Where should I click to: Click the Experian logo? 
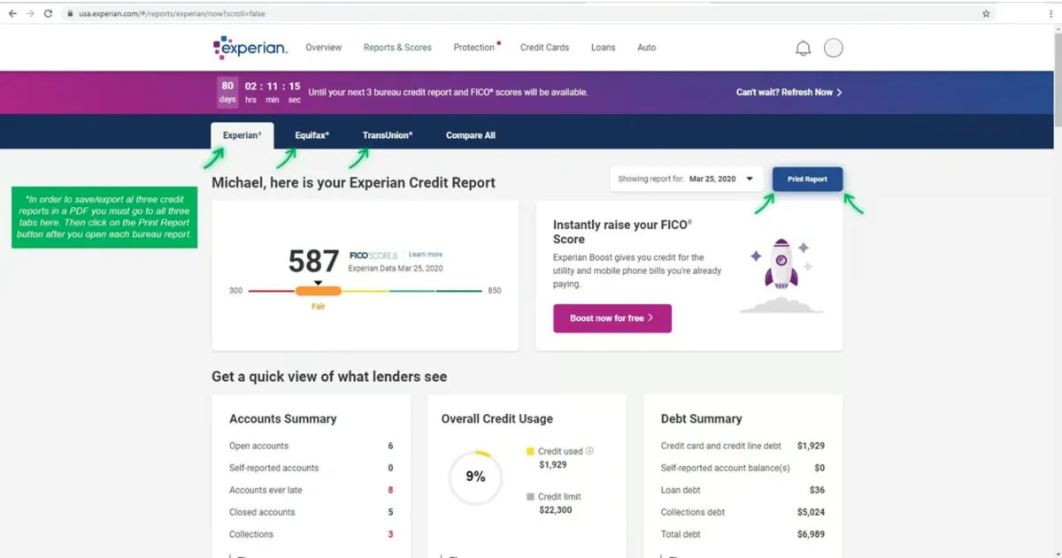point(250,48)
